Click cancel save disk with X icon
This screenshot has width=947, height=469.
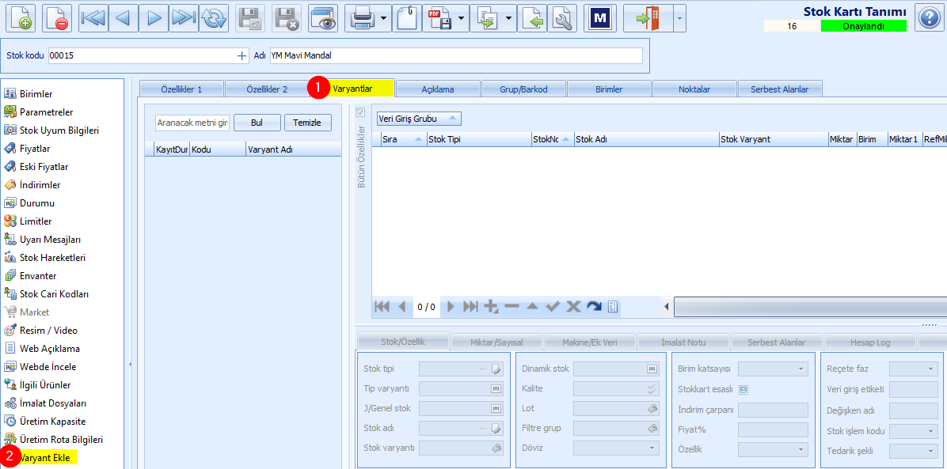(x=287, y=17)
